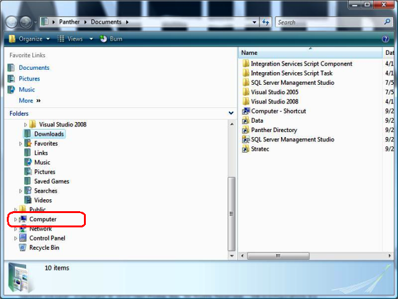398x299 pixels.
Task: Open the Pictures favorite link
Action: click(29, 78)
